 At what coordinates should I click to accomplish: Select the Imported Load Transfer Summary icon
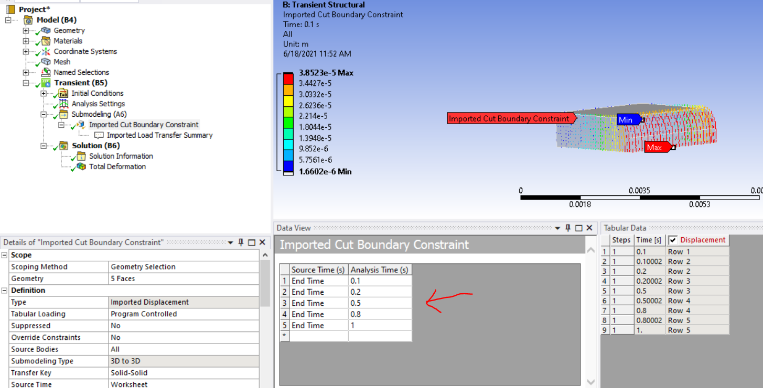[99, 135]
